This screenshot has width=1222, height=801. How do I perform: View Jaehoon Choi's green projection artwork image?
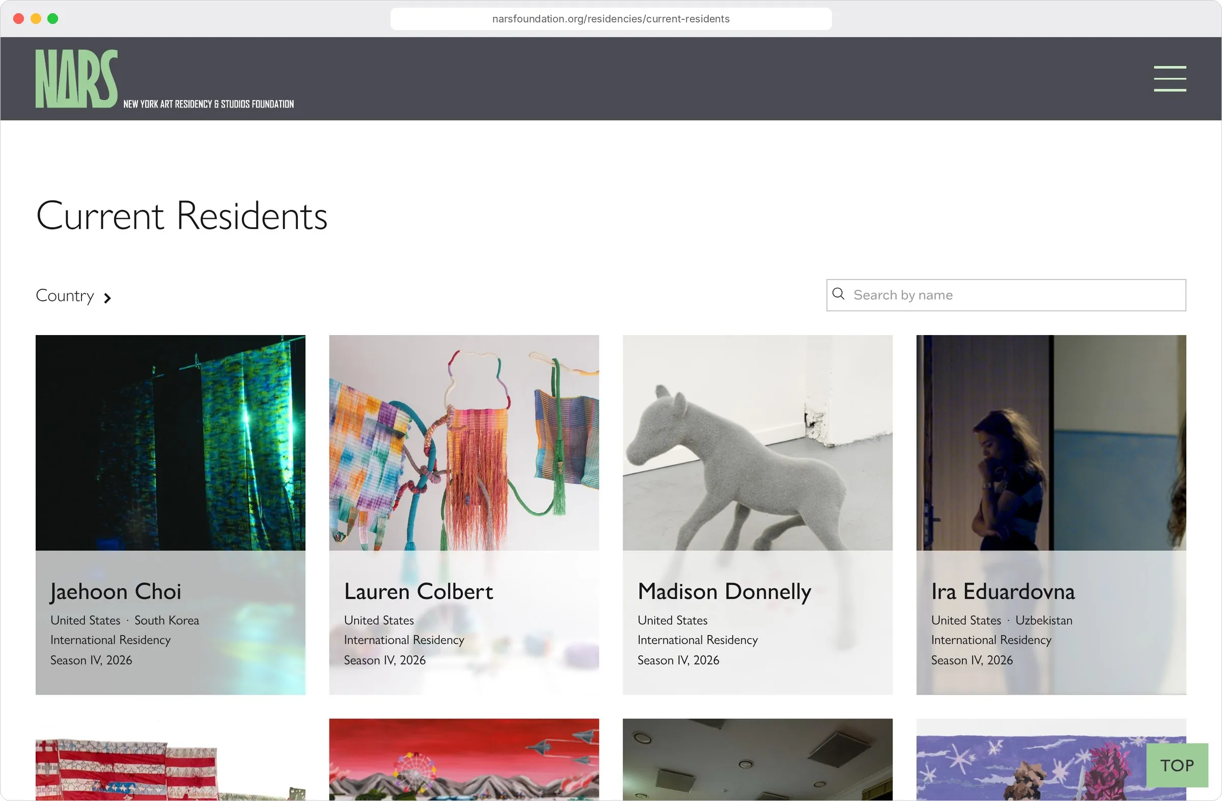tap(171, 443)
